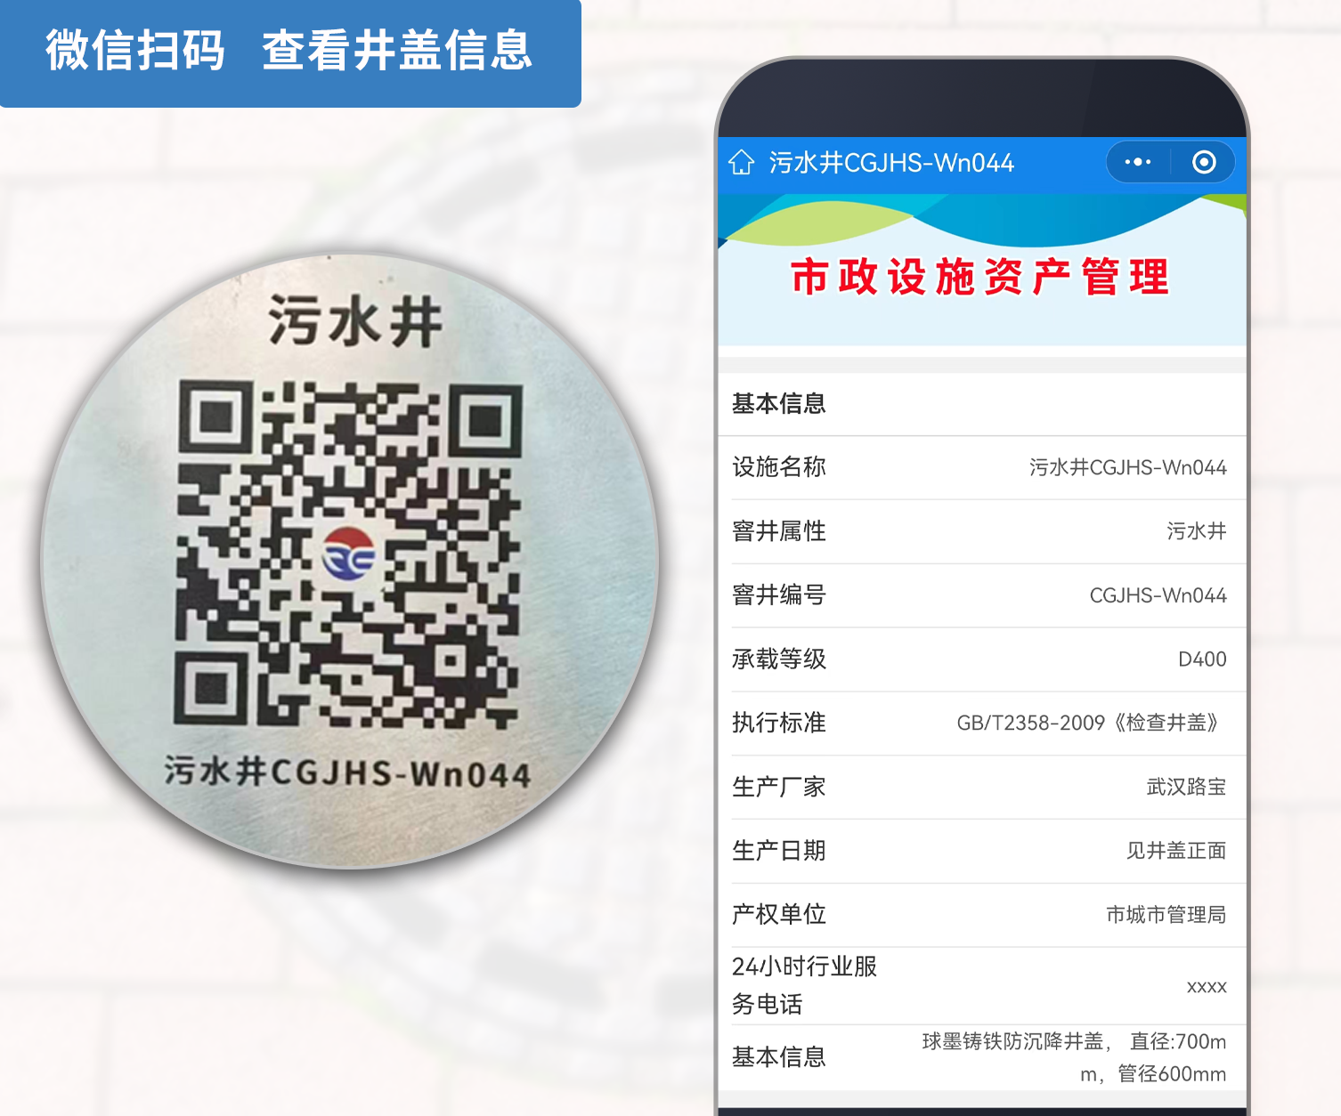Screen dimensions: 1341x1116
Task: Tap the 24小时行业服务电话 number
Action: point(1206,986)
